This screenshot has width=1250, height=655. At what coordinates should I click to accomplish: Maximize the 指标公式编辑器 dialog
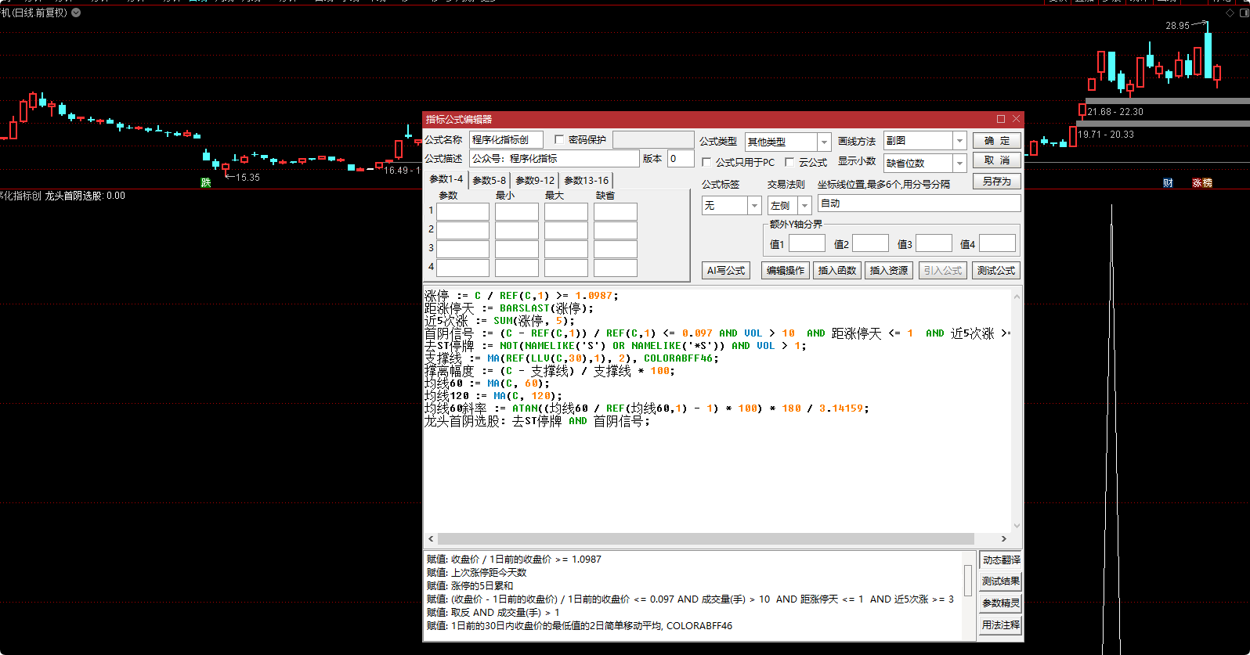pyautogui.click(x=1000, y=119)
